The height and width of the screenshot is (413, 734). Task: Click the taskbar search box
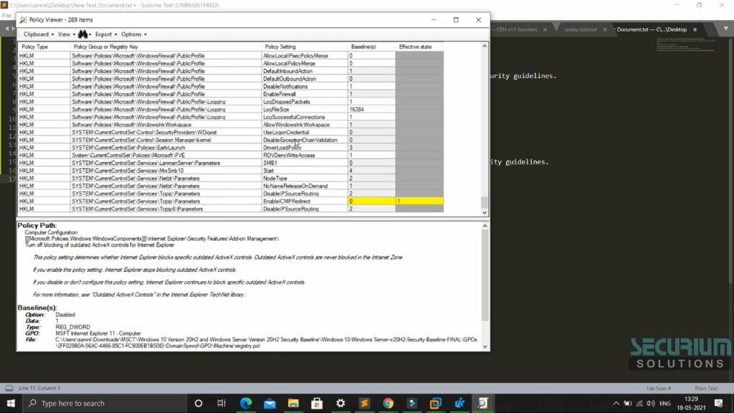tap(105, 403)
